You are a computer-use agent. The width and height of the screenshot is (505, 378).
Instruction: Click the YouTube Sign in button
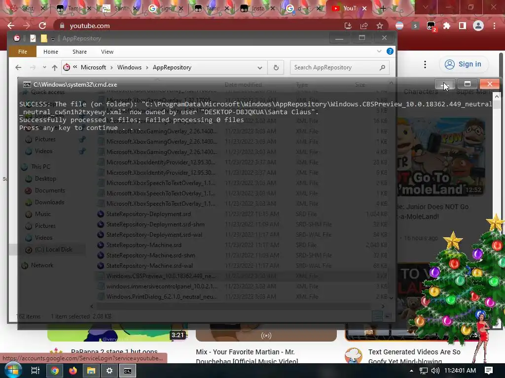[464, 64]
